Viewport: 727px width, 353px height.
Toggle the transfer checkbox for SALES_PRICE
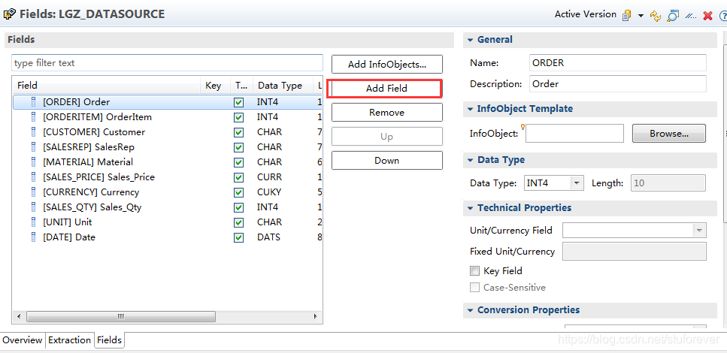tap(239, 177)
